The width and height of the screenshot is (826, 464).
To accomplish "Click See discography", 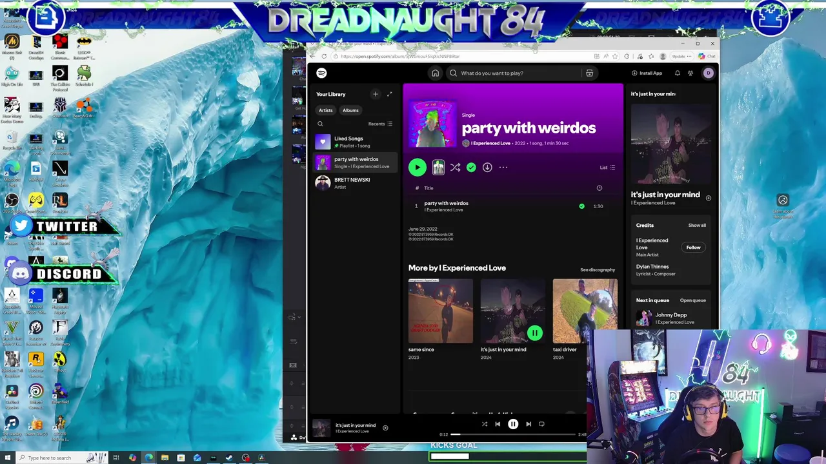I will [598, 270].
